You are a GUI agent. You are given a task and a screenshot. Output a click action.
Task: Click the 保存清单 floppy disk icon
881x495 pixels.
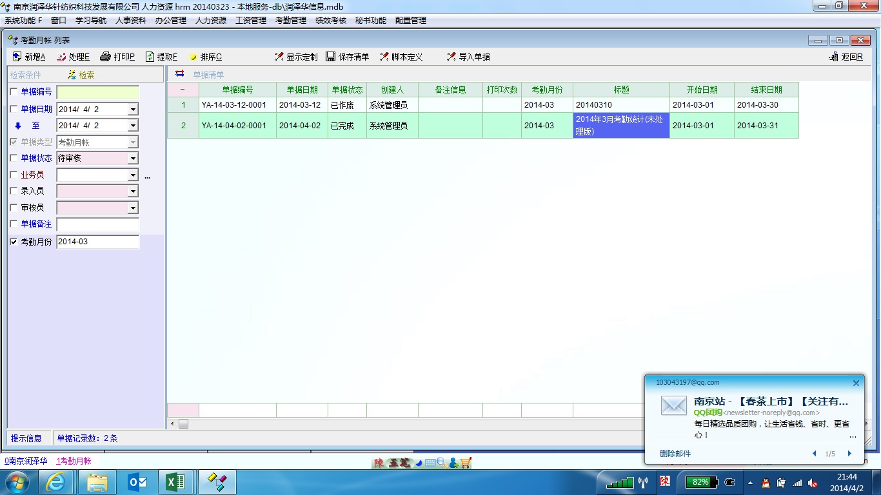pyautogui.click(x=330, y=57)
